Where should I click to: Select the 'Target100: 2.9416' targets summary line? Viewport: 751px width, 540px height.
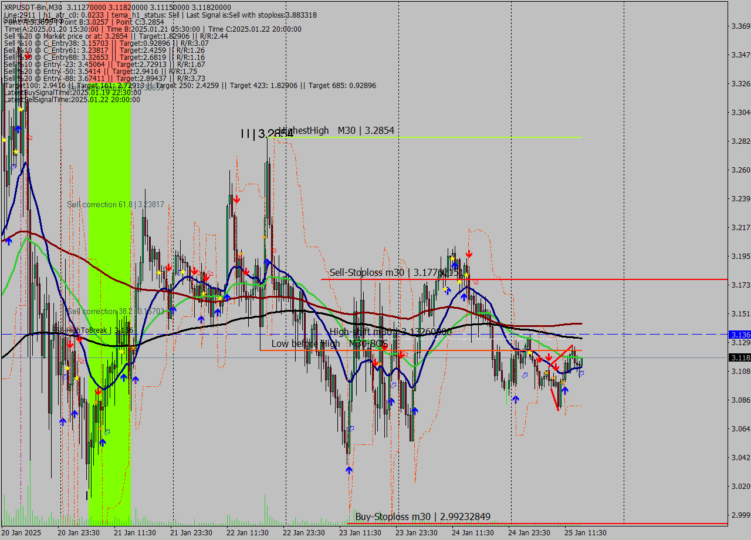(x=190, y=85)
